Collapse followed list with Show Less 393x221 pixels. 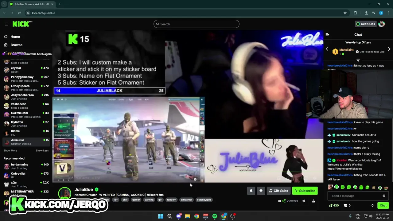tap(42, 151)
